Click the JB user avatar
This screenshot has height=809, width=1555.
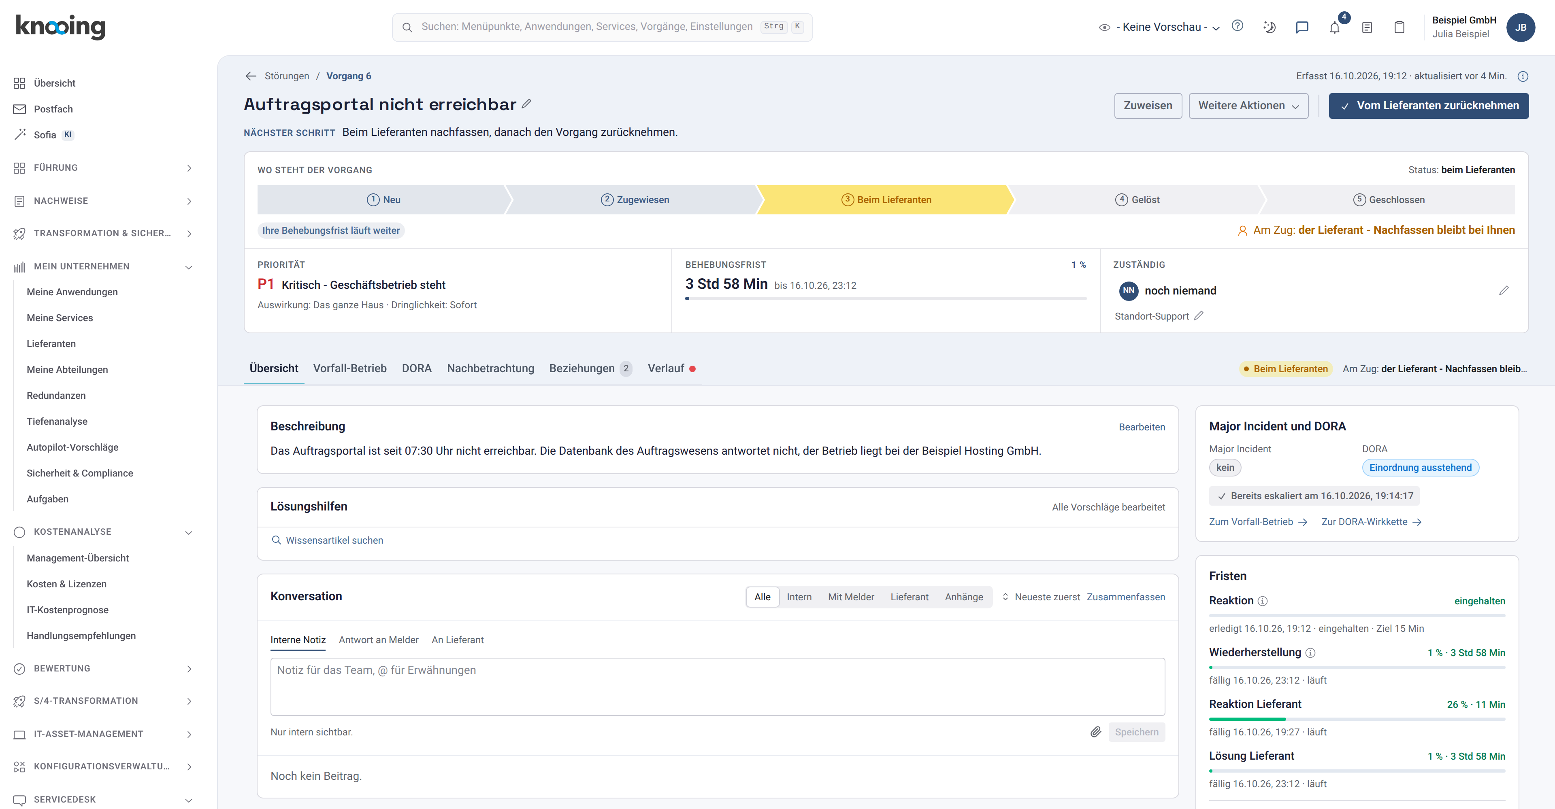point(1521,27)
